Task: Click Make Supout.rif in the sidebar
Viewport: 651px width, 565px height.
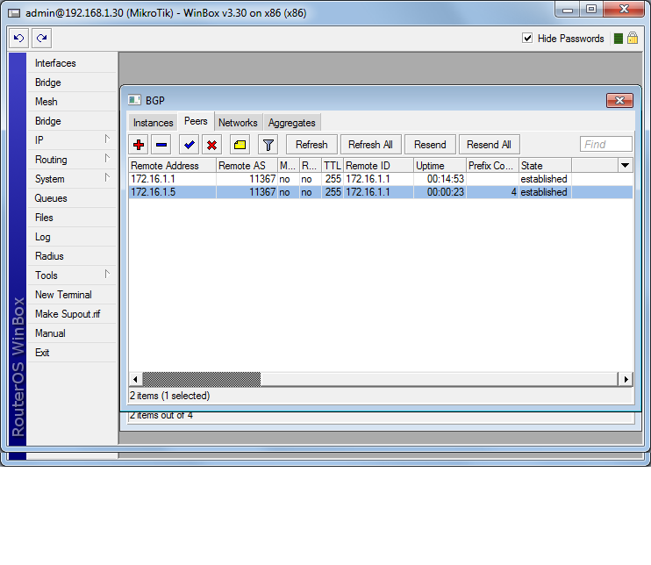Action: pos(71,314)
